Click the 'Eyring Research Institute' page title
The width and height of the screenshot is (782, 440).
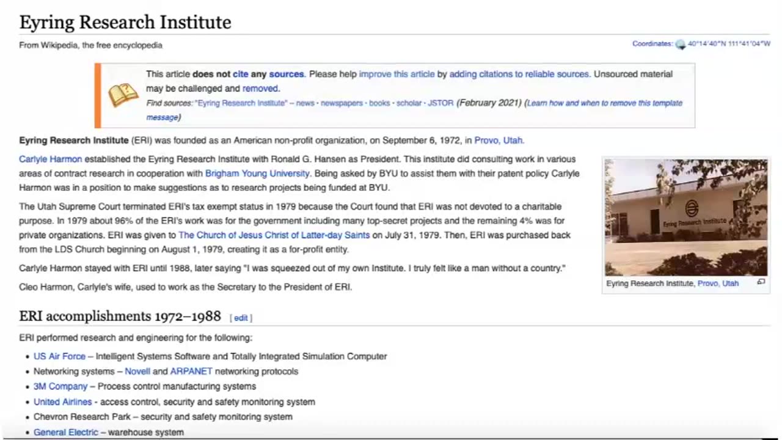pyautogui.click(x=125, y=23)
